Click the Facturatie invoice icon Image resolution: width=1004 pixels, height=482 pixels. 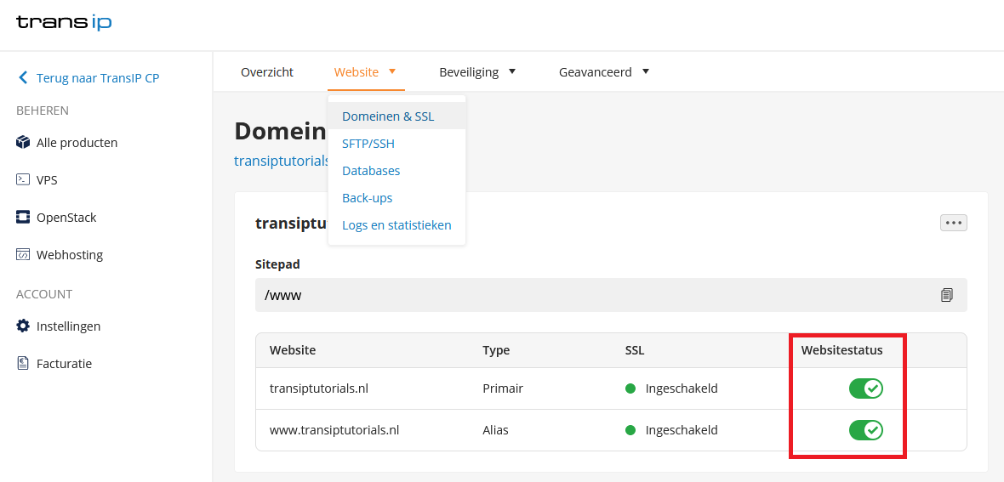(x=23, y=363)
